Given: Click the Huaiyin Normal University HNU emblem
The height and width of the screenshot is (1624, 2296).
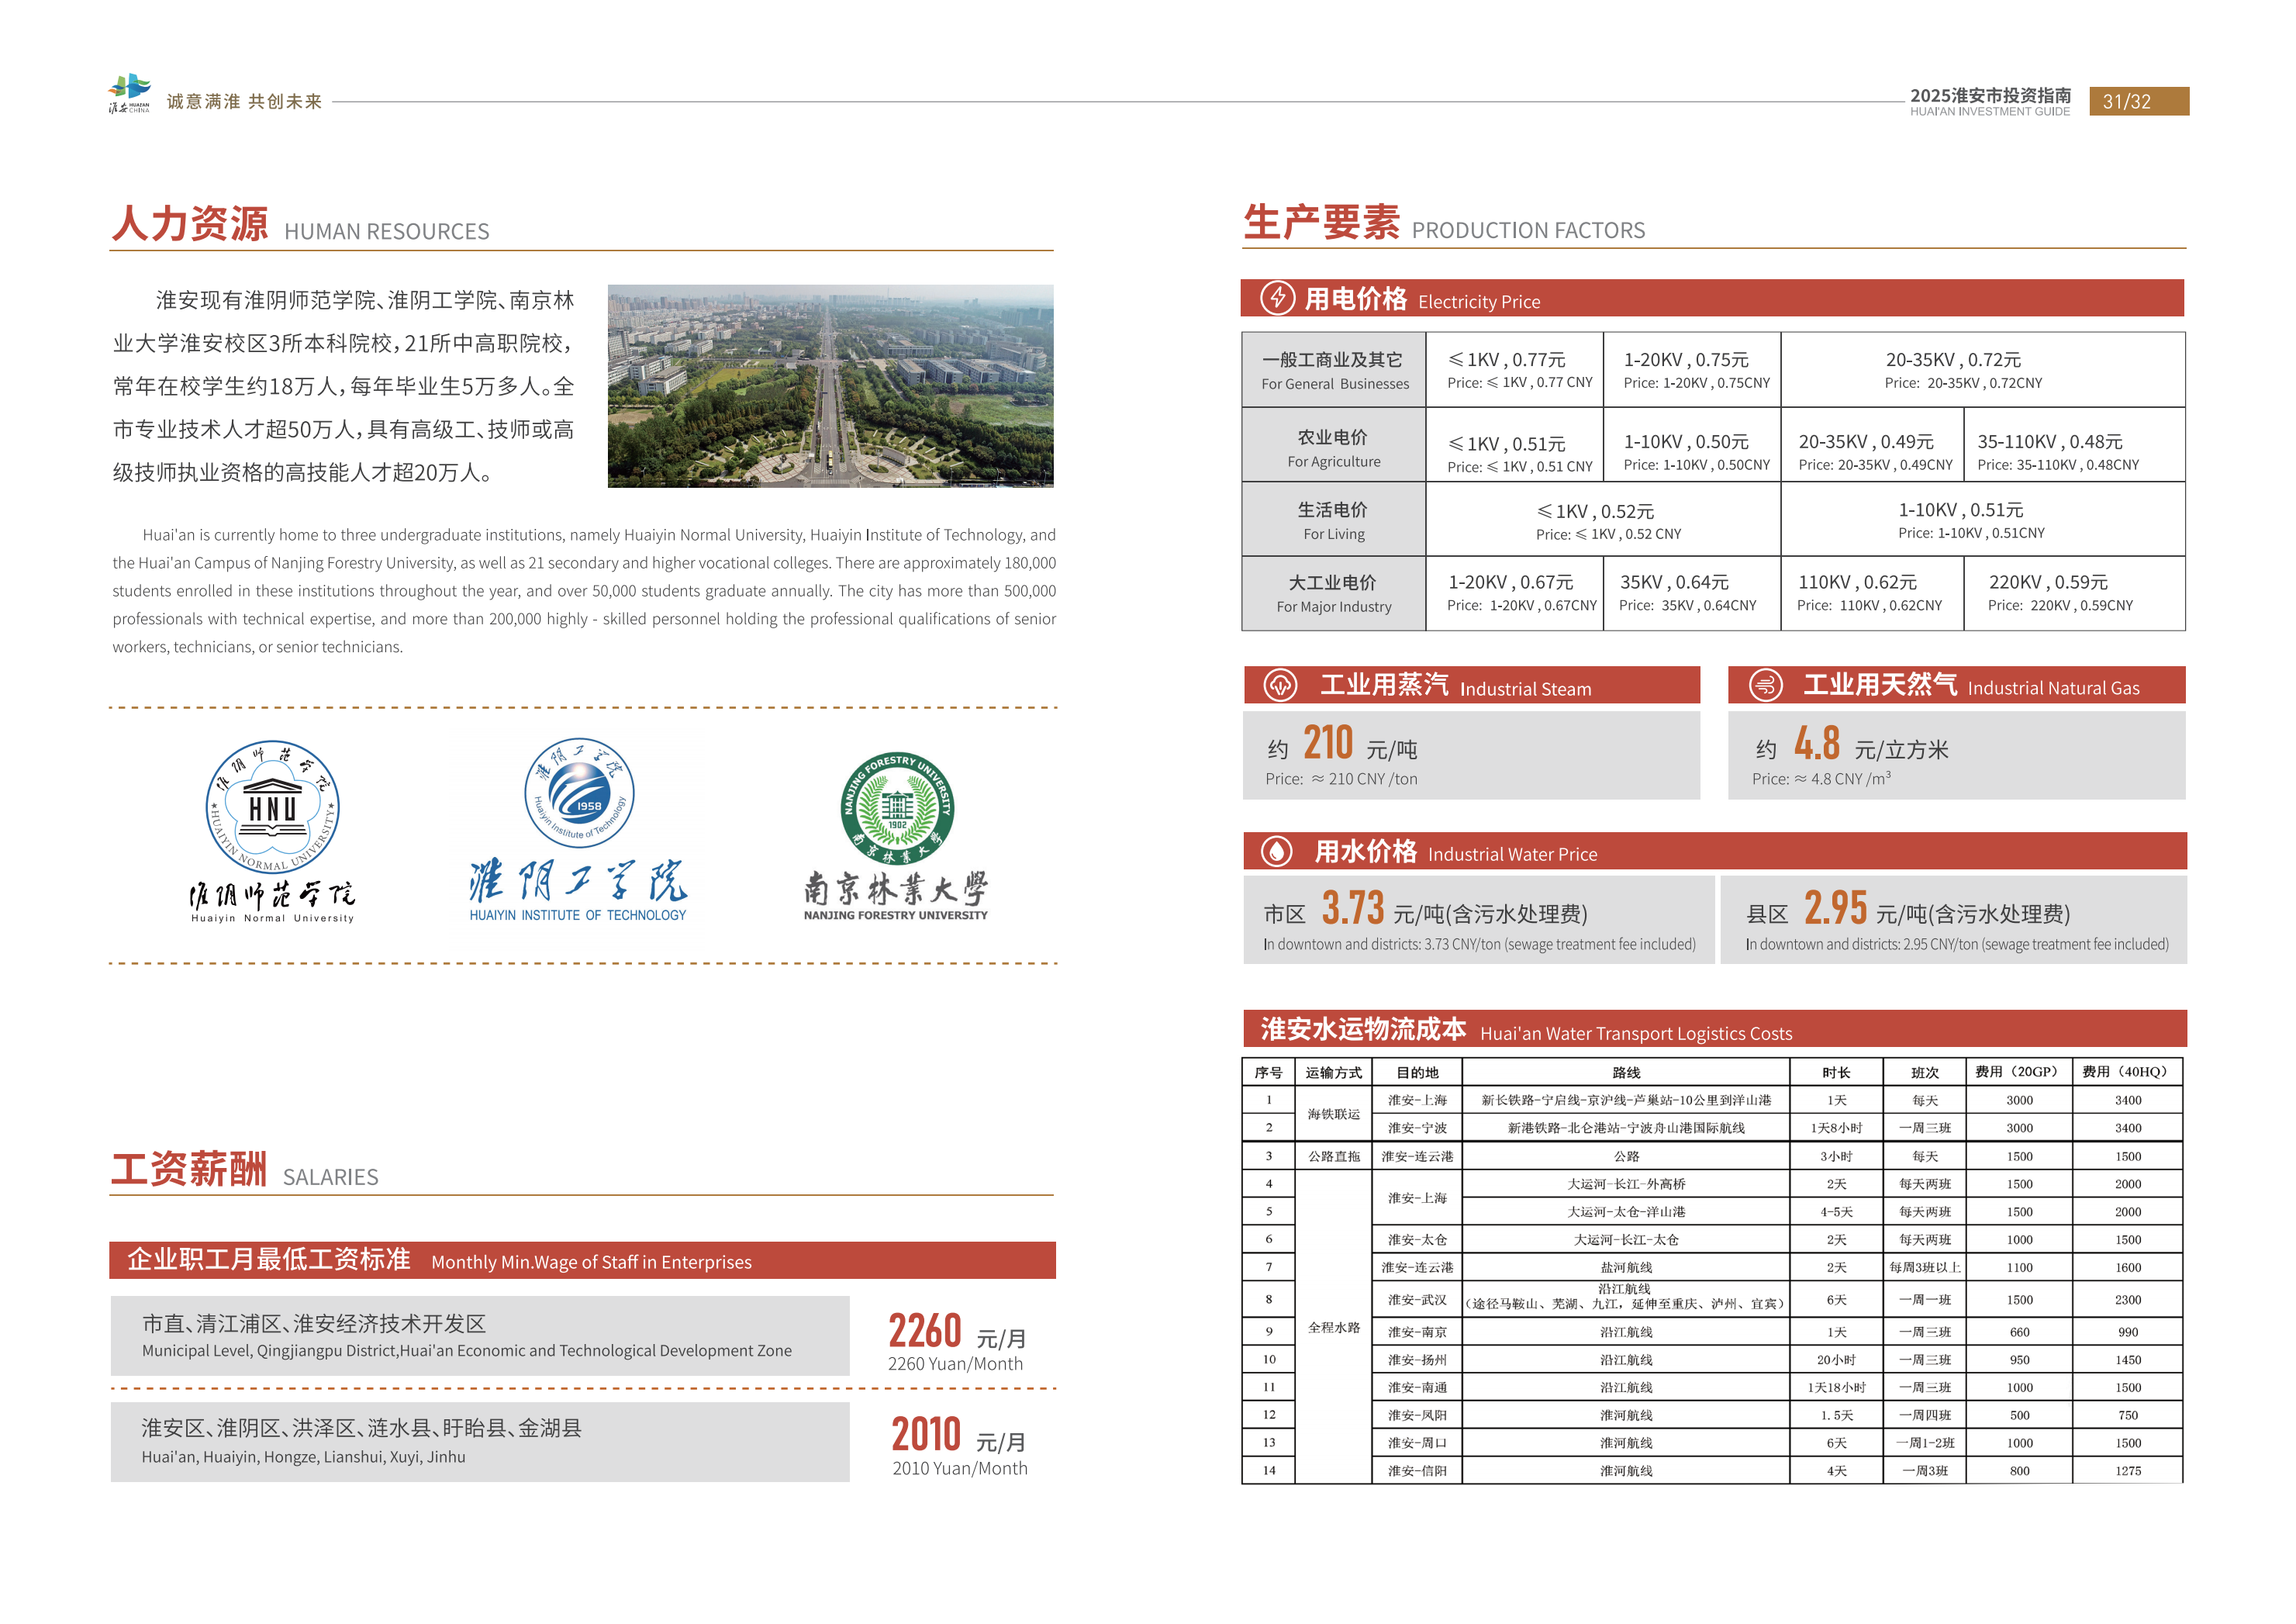Looking at the screenshot, I should click(x=272, y=807).
